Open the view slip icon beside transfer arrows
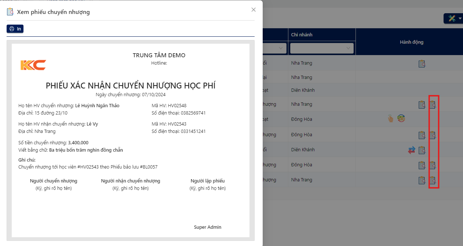Image resolution: width=463 pixels, height=246 pixels. tap(422, 150)
